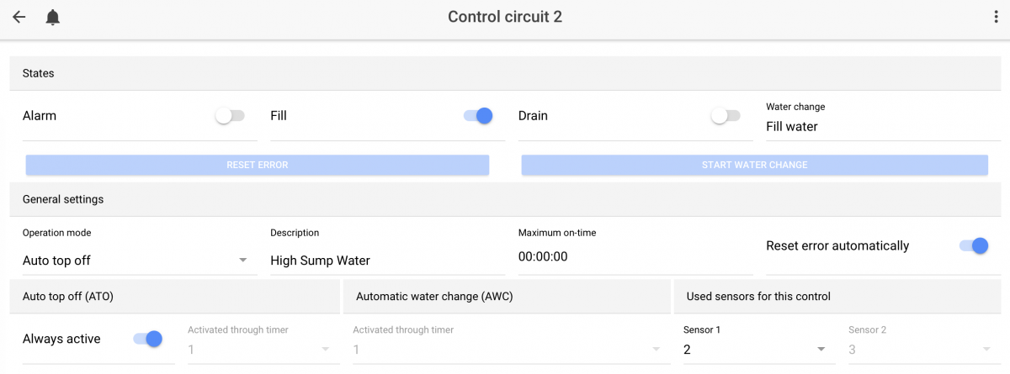Turn off the Fill switch
Viewport: 1010px width, 374px height.
pos(478,116)
